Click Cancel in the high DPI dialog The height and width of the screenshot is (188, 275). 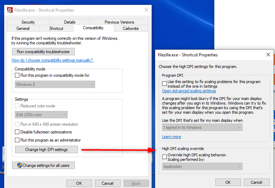tap(257, 182)
